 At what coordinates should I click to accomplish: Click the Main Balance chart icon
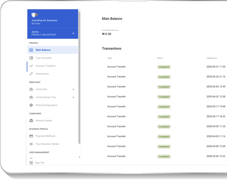pyautogui.click(x=31, y=50)
